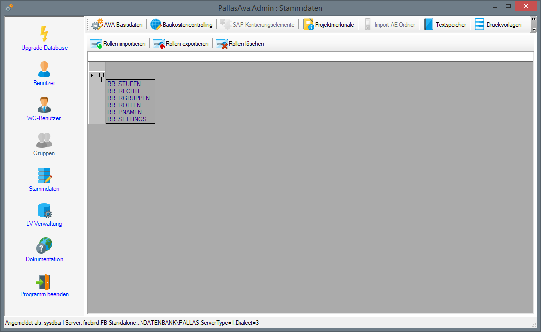Click the Baukostencontrolling globe icon
This screenshot has width=541, height=332.
pos(156,25)
